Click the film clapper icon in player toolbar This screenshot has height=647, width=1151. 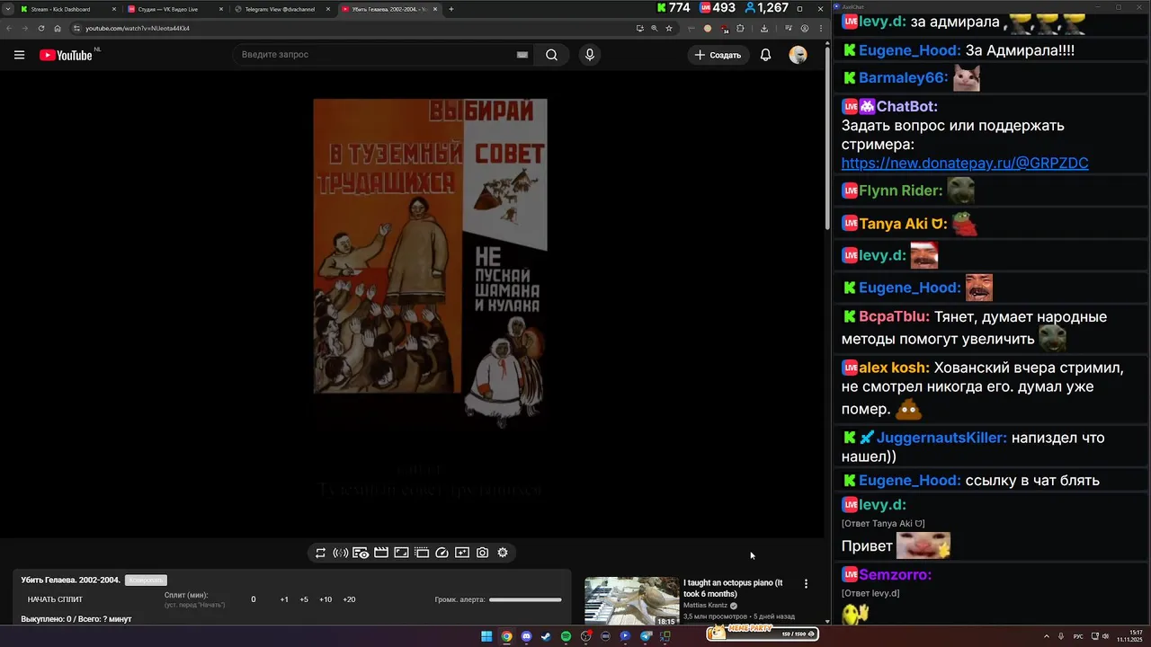click(381, 553)
